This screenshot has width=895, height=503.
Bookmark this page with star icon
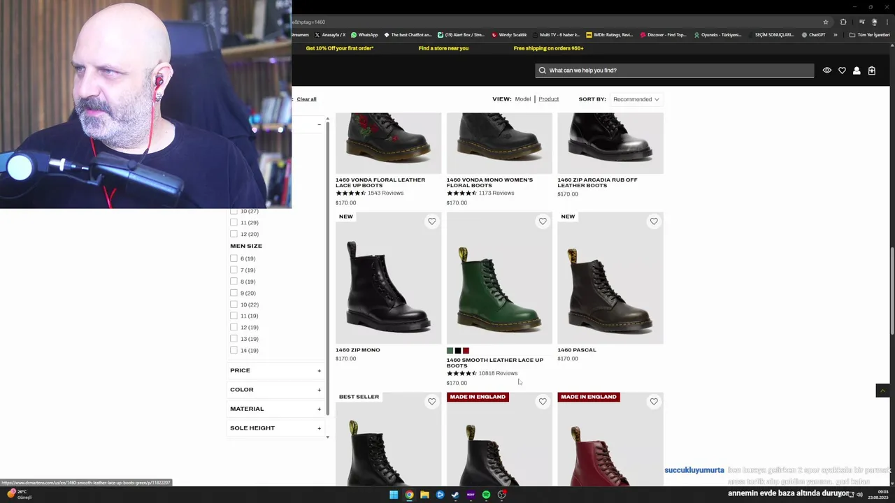[826, 22]
